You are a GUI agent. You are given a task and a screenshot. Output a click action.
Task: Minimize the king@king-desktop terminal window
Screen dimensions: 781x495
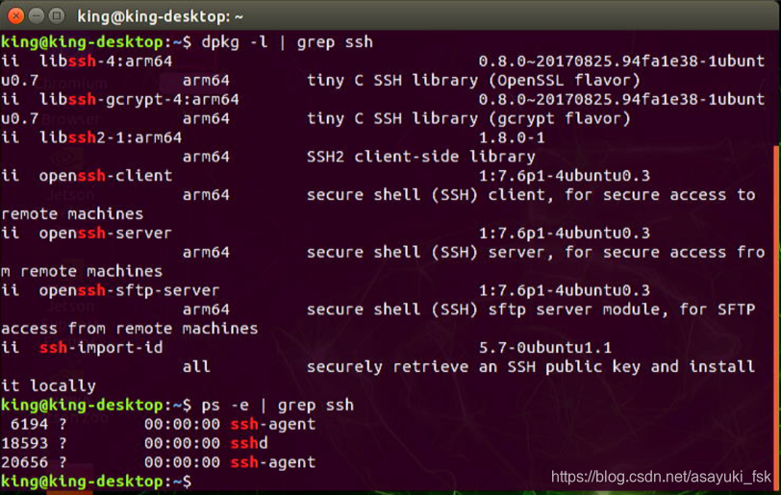pos(37,16)
